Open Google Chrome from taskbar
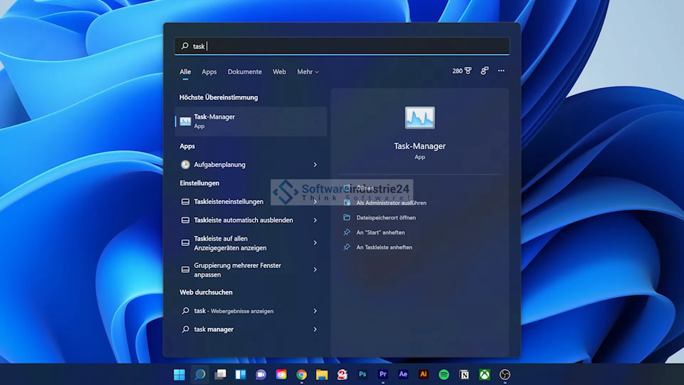This screenshot has height=385, width=684. pyautogui.click(x=301, y=374)
